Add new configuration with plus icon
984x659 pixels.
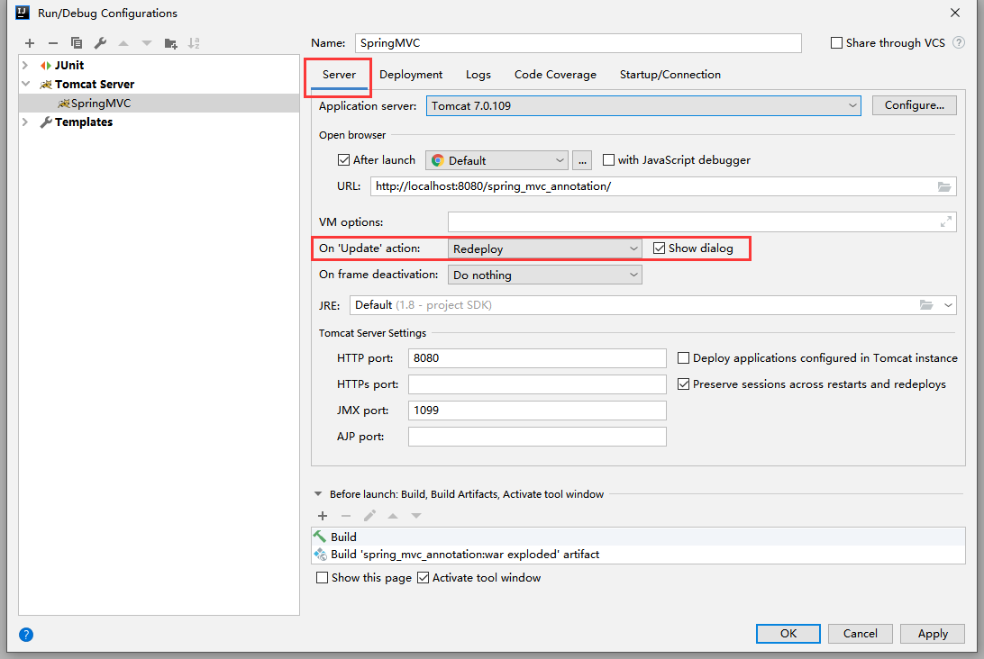coord(30,43)
